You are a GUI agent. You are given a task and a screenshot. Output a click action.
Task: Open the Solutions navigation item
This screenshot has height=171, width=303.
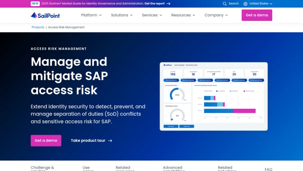pos(122,15)
